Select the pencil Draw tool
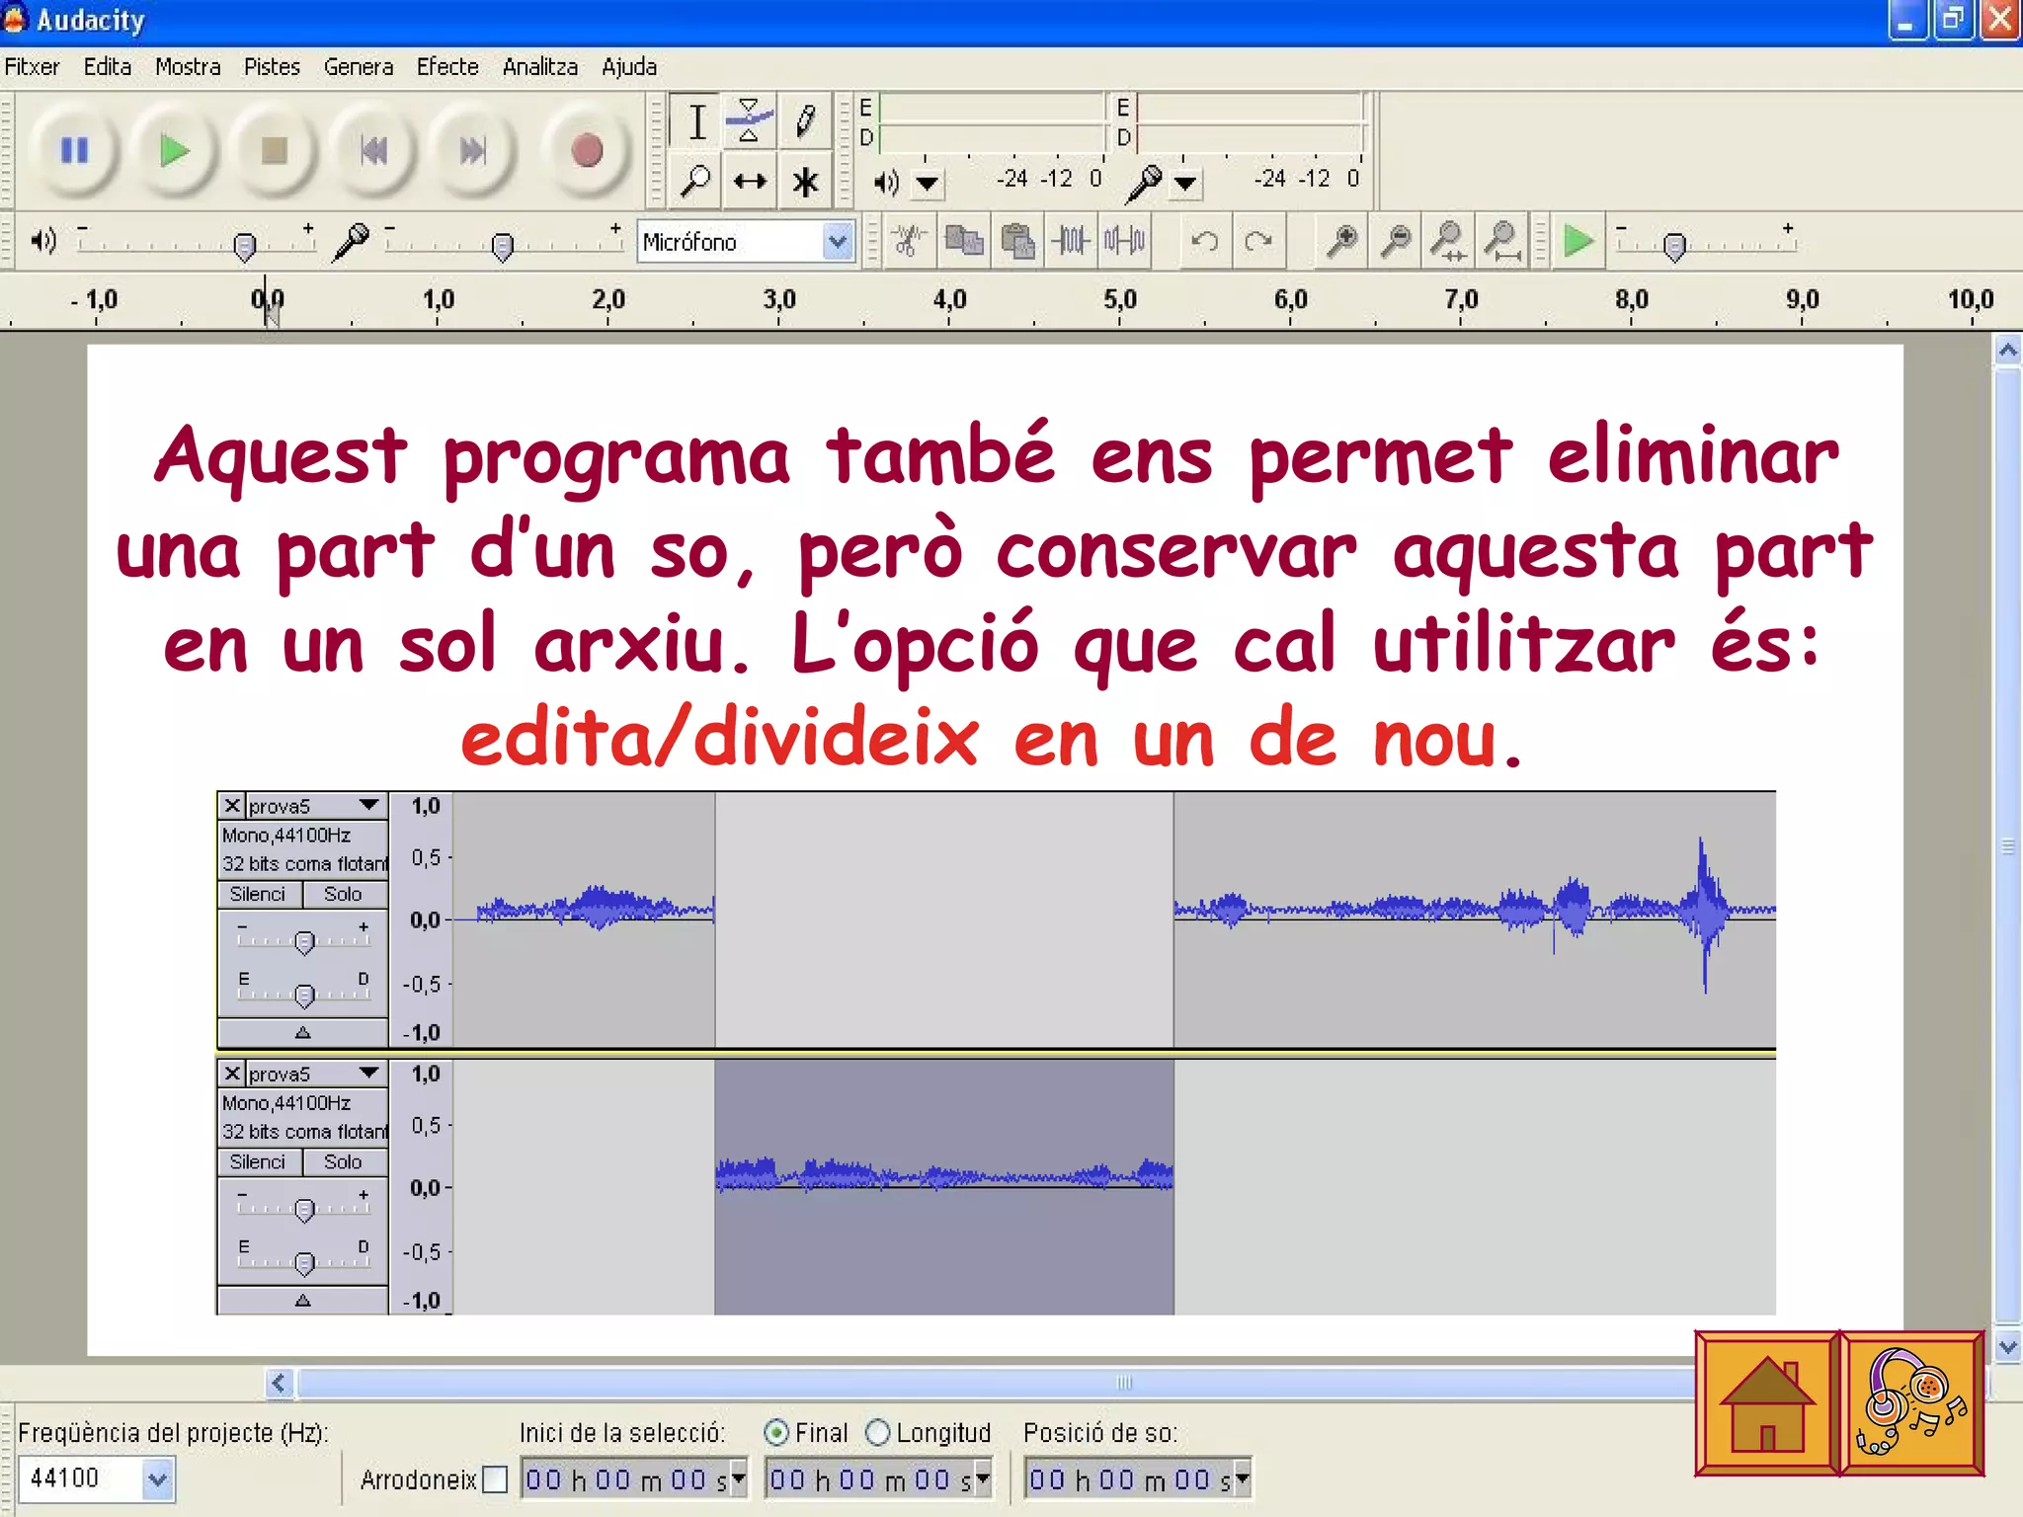 [x=804, y=122]
